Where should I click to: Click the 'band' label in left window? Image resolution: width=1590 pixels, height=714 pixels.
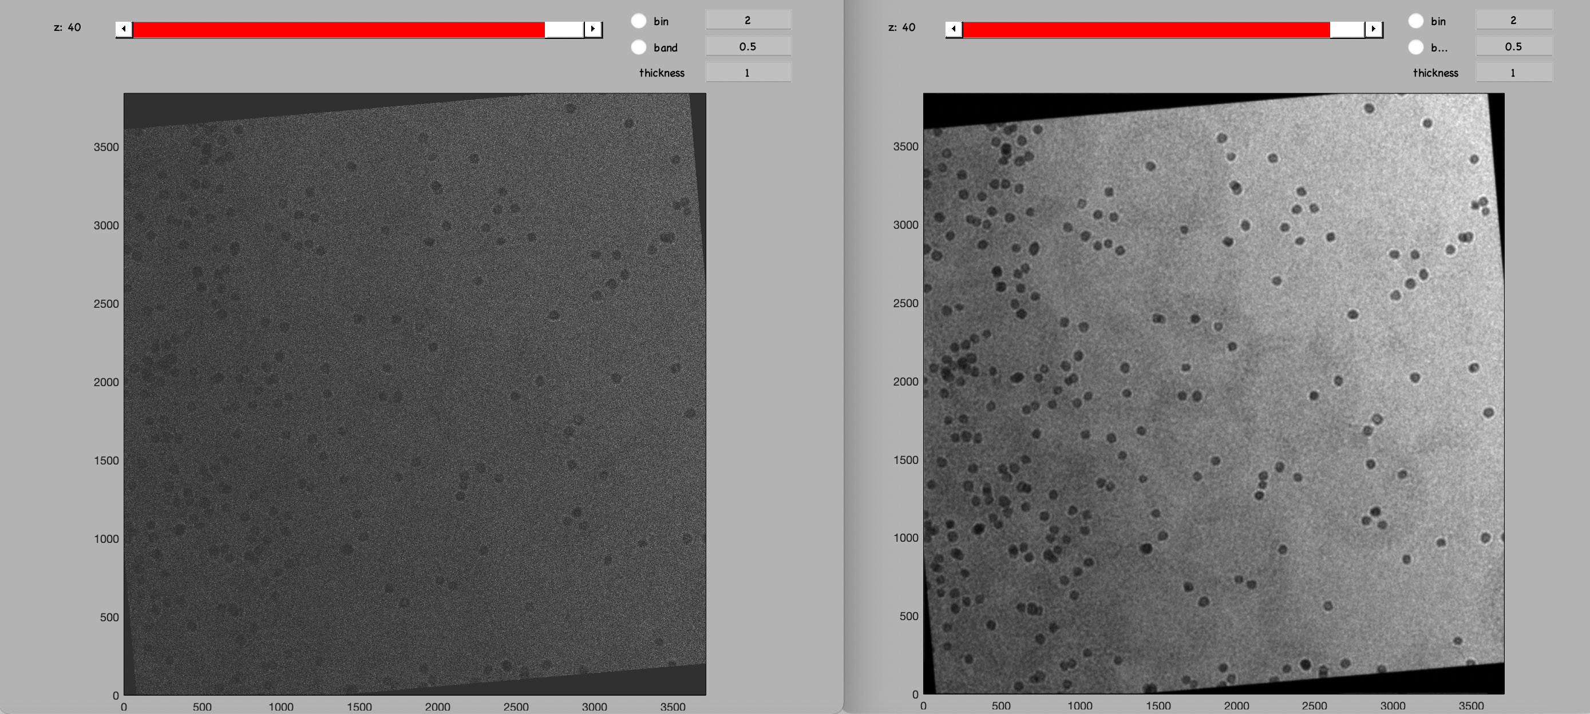tap(666, 47)
